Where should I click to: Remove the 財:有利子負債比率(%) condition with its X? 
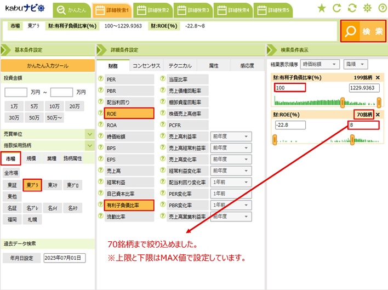378,78
